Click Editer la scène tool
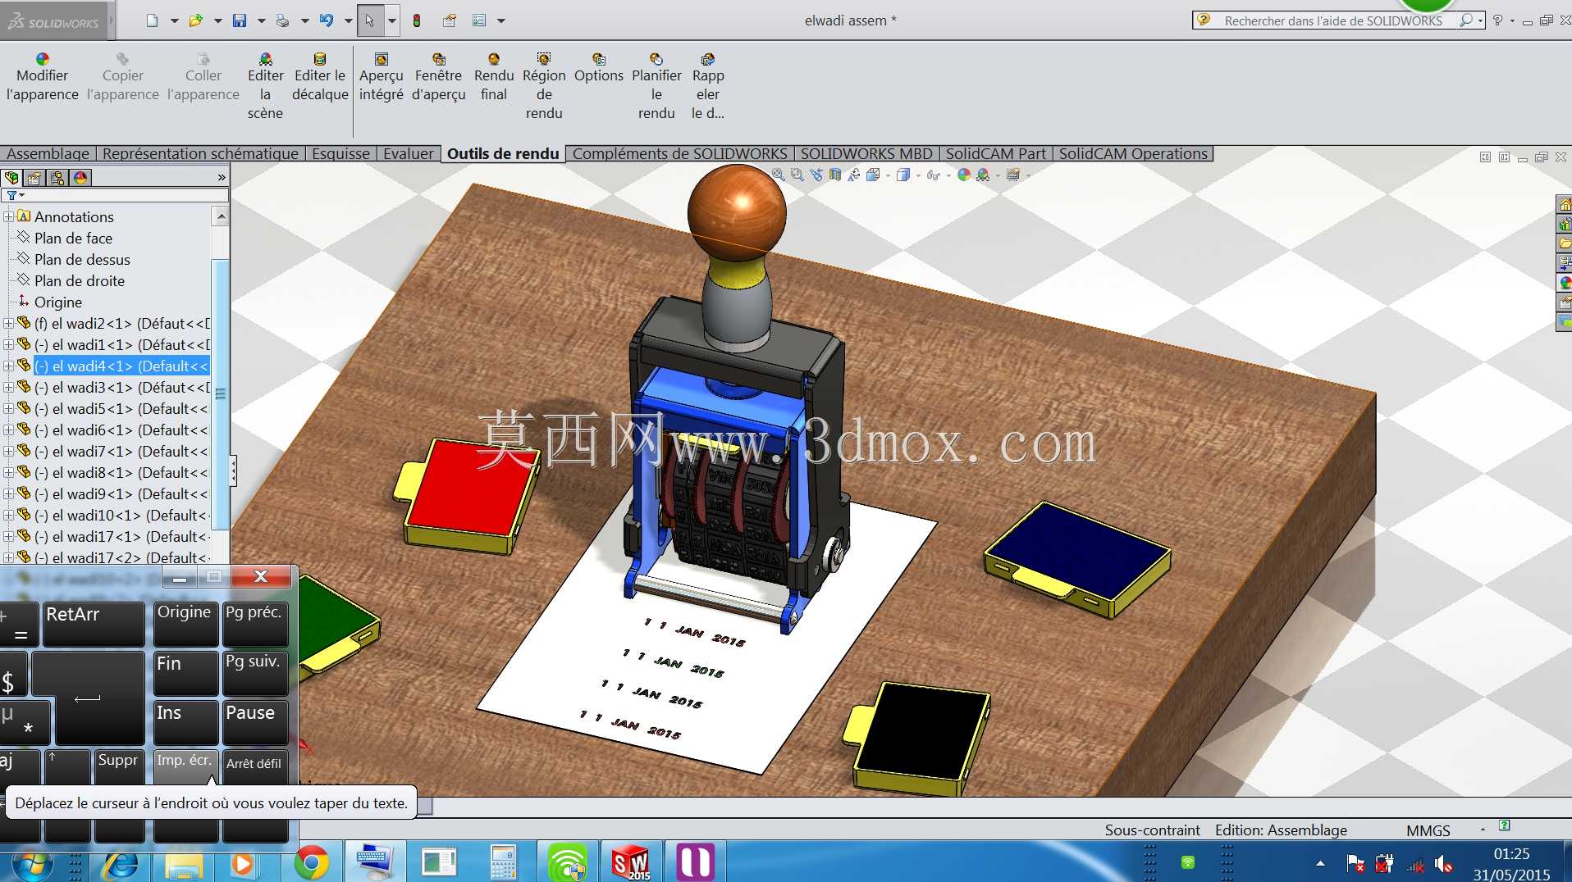The height and width of the screenshot is (882, 1572). (265, 86)
